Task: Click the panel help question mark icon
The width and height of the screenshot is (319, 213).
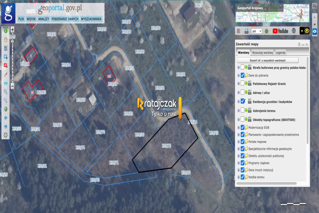Action: click(x=299, y=44)
